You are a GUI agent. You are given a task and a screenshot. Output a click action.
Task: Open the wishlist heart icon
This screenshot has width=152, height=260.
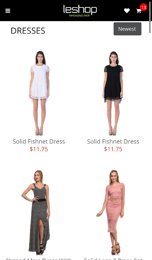[x=127, y=11]
